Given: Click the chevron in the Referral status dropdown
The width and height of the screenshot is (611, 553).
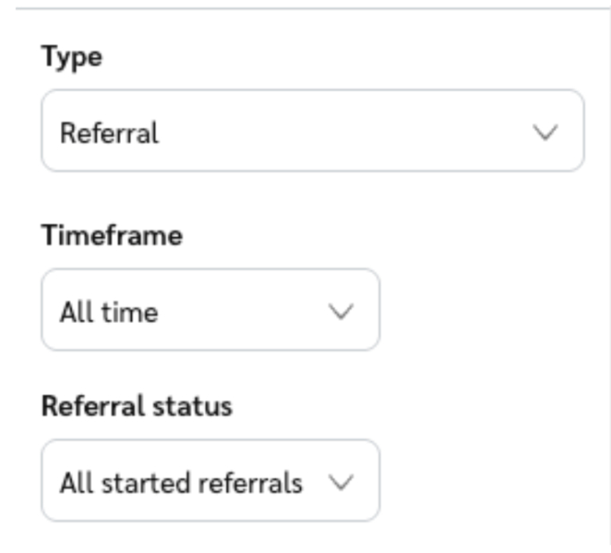Looking at the screenshot, I should click(341, 482).
